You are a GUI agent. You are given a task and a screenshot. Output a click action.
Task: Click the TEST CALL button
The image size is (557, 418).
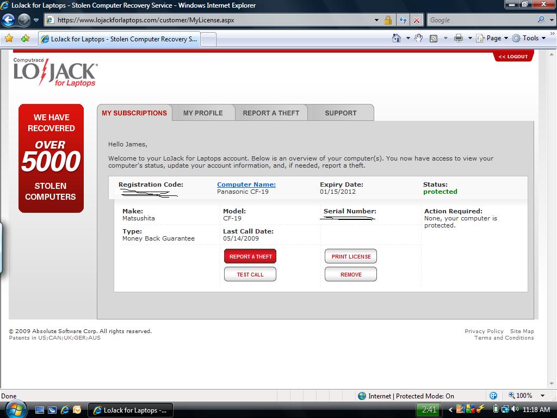250,274
